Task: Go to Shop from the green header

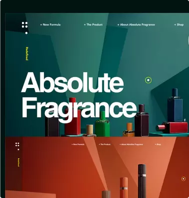Action: tap(179, 25)
